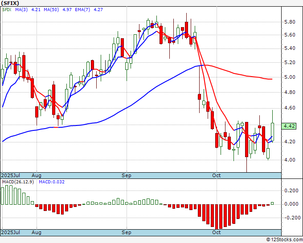Click the MACD(26,12,9) label
This screenshot has width=303, height=243.
[18, 182]
